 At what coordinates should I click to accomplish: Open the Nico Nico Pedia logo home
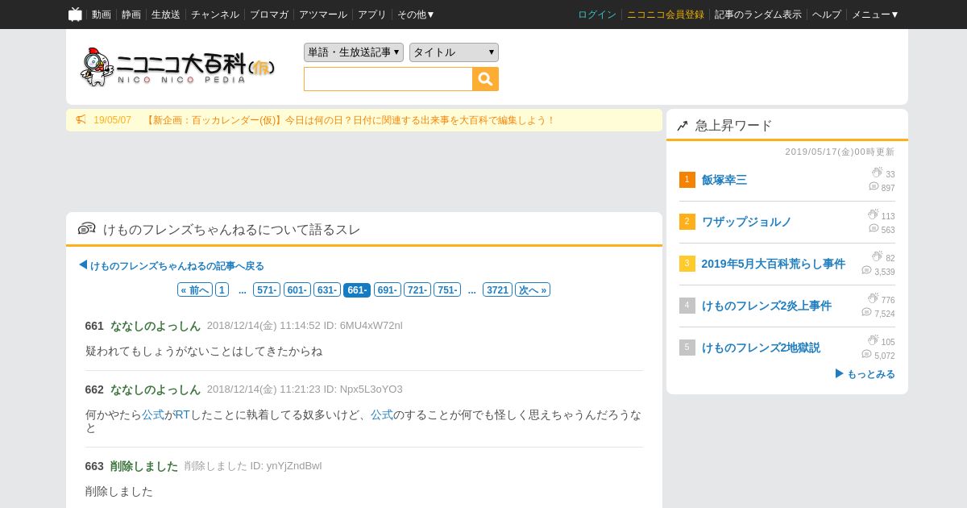(177, 67)
